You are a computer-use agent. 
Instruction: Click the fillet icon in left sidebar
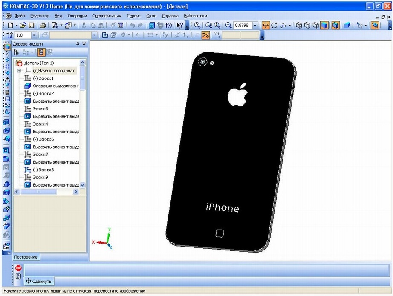point(6,159)
